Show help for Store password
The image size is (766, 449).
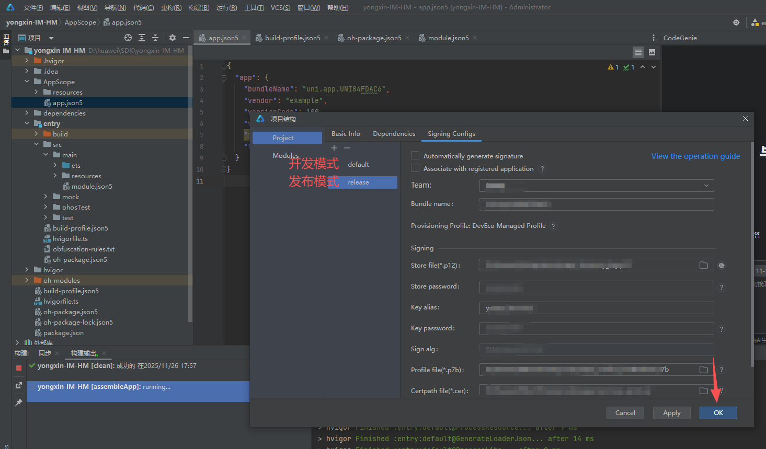coord(722,287)
